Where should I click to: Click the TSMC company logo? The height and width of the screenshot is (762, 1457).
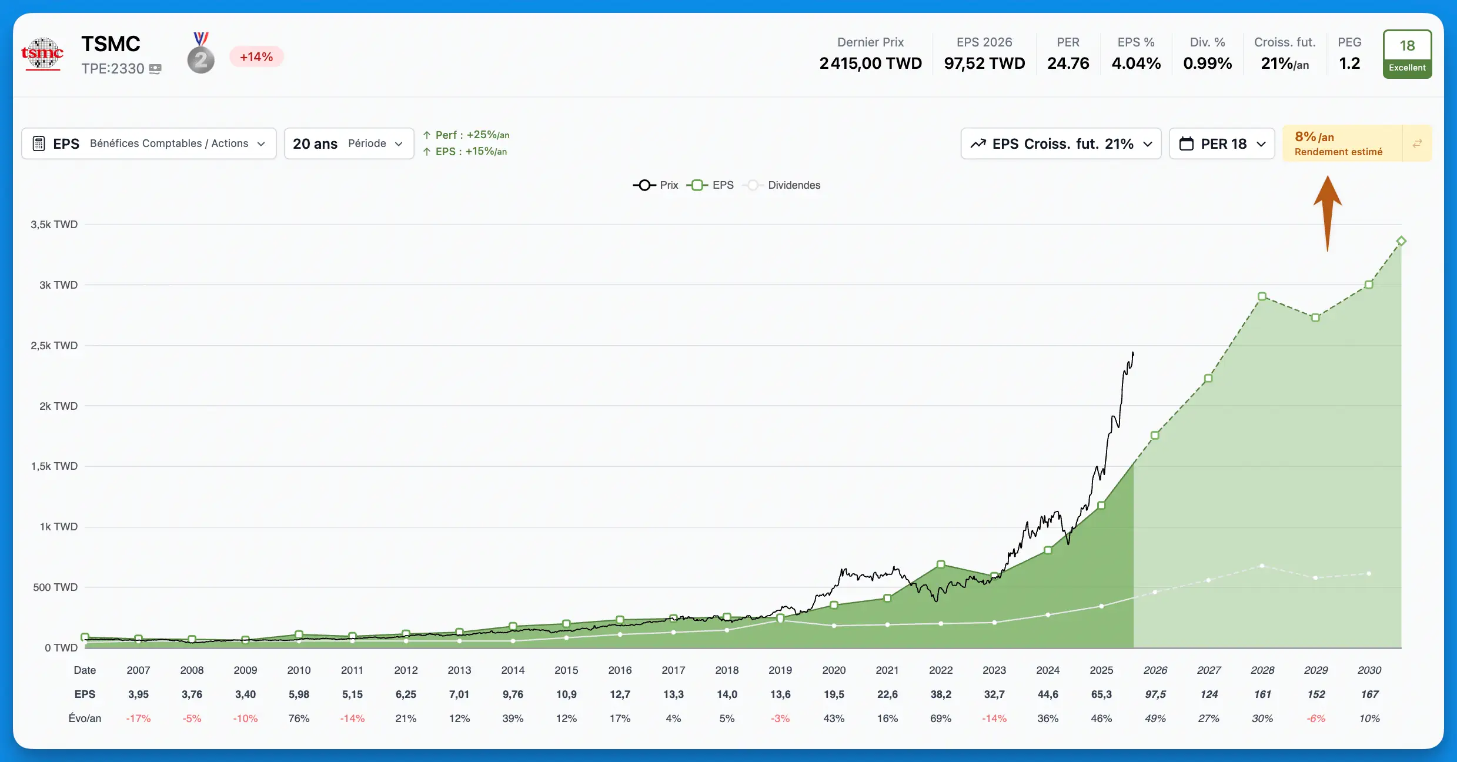click(42, 54)
